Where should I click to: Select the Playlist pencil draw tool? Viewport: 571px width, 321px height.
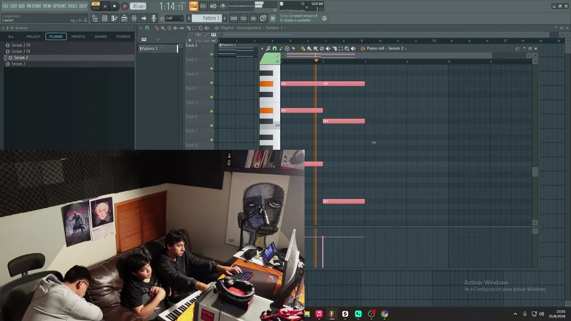coord(157,28)
